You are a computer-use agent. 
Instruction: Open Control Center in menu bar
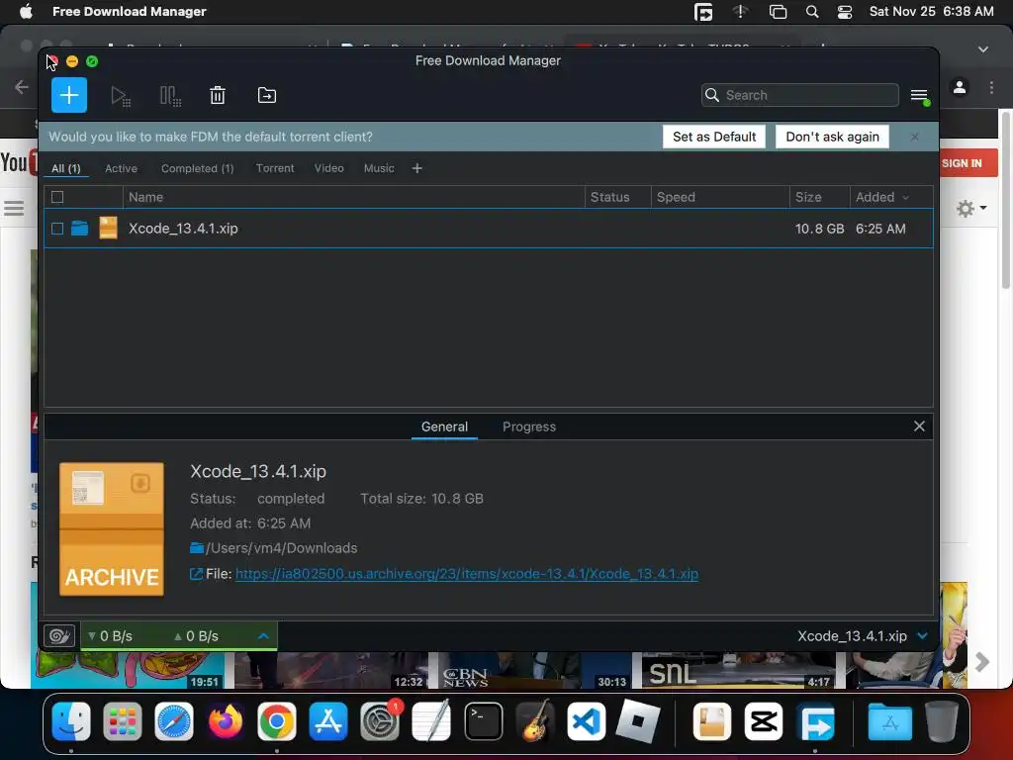coord(845,12)
